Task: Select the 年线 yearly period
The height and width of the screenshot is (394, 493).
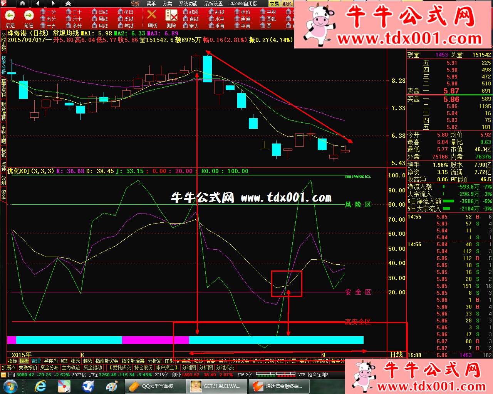Action: click(x=125, y=26)
